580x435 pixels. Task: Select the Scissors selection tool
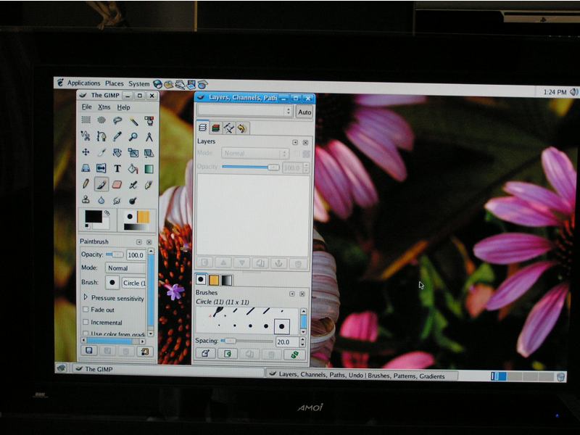coord(86,136)
